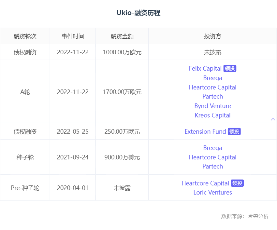Viewport: 277px width, 230px height.
Task: Collapse the A轮 investor list chevron
Action: (x=273, y=119)
